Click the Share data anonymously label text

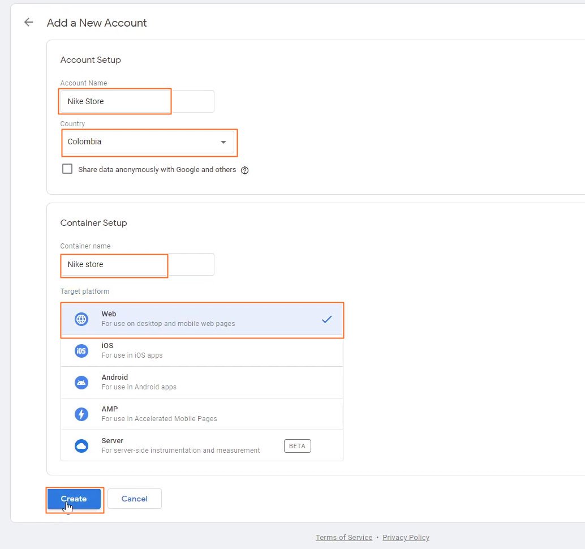click(x=157, y=169)
